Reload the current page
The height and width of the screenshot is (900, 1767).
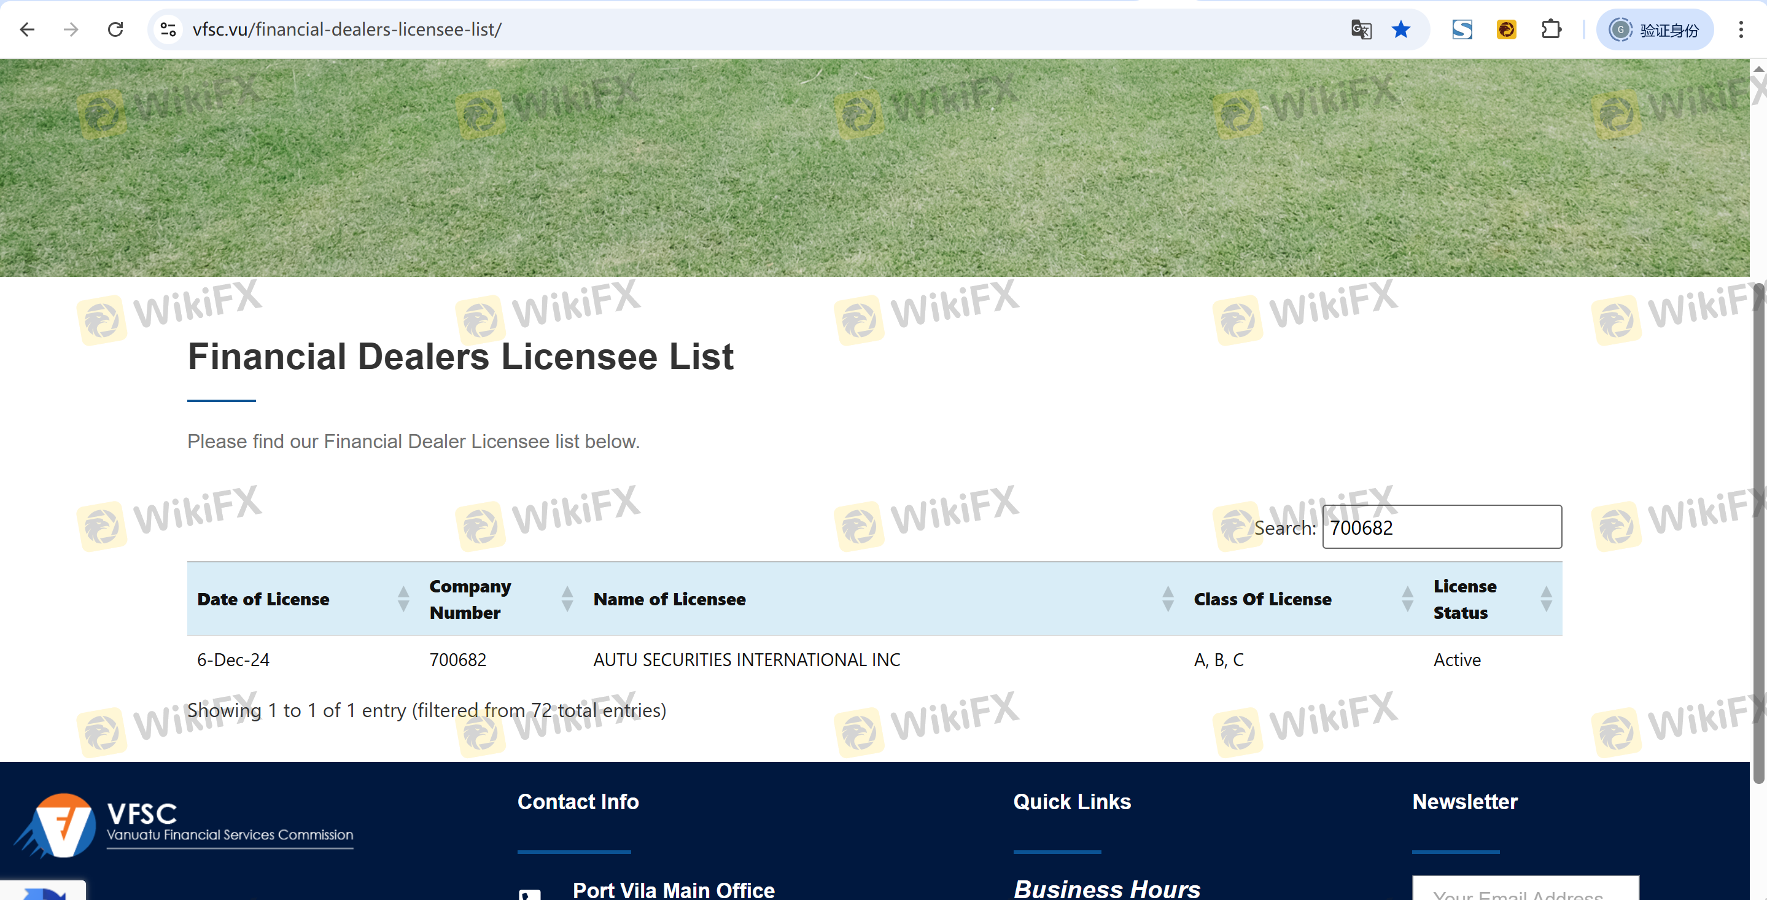[x=115, y=29]
